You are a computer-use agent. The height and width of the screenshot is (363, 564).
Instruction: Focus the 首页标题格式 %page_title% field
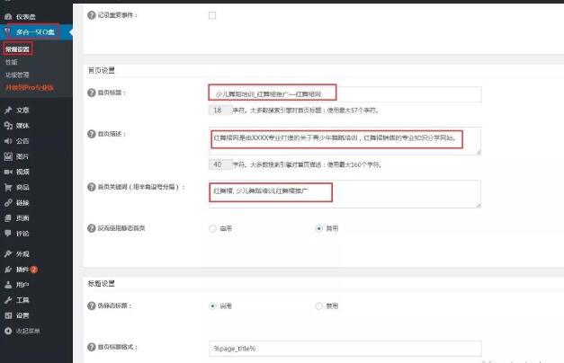click(x=345, y=349)
